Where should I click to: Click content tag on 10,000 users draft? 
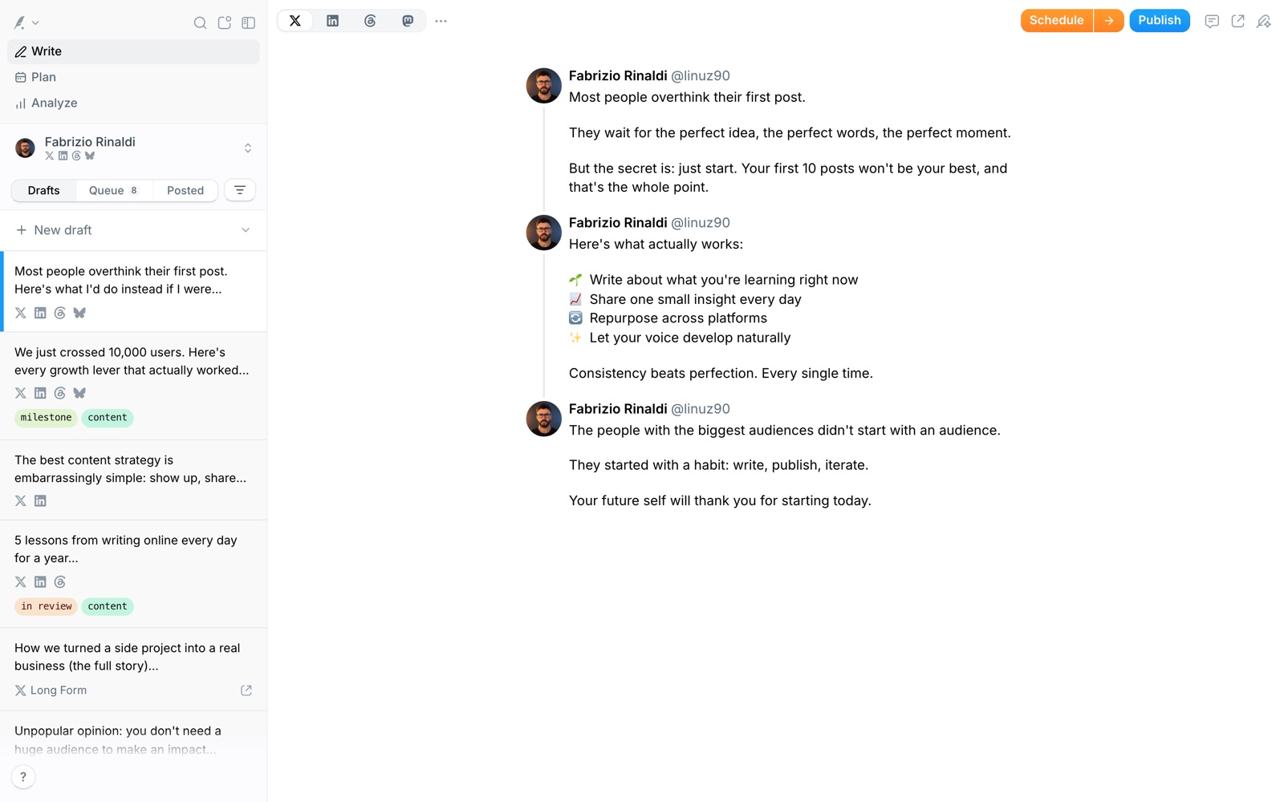click(108, 418)
